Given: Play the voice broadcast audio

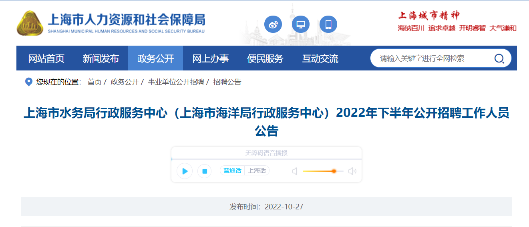Looking at the screenshot, I should tap(185, 171).
